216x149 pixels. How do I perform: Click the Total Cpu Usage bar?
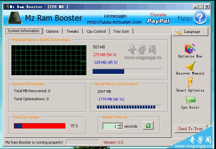point(40,126)
